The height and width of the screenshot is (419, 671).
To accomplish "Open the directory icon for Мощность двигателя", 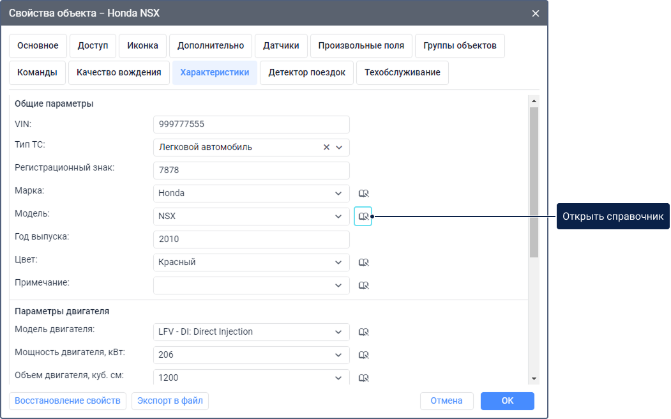I will tap(363, 355).
